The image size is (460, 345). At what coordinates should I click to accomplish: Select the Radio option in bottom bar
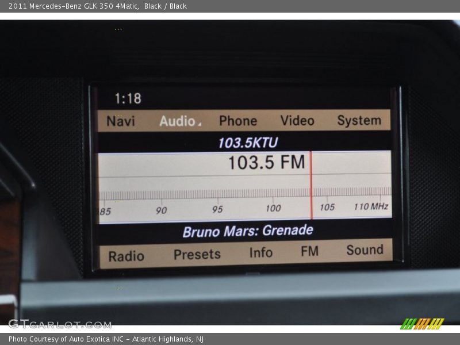click(126, 256)
